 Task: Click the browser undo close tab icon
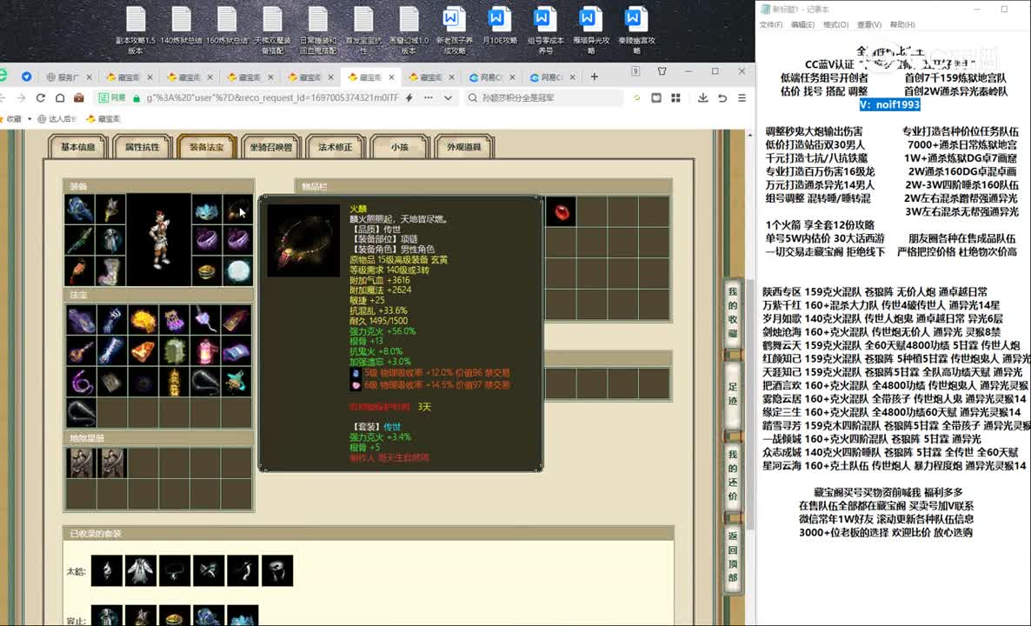[x=722, y=97]
